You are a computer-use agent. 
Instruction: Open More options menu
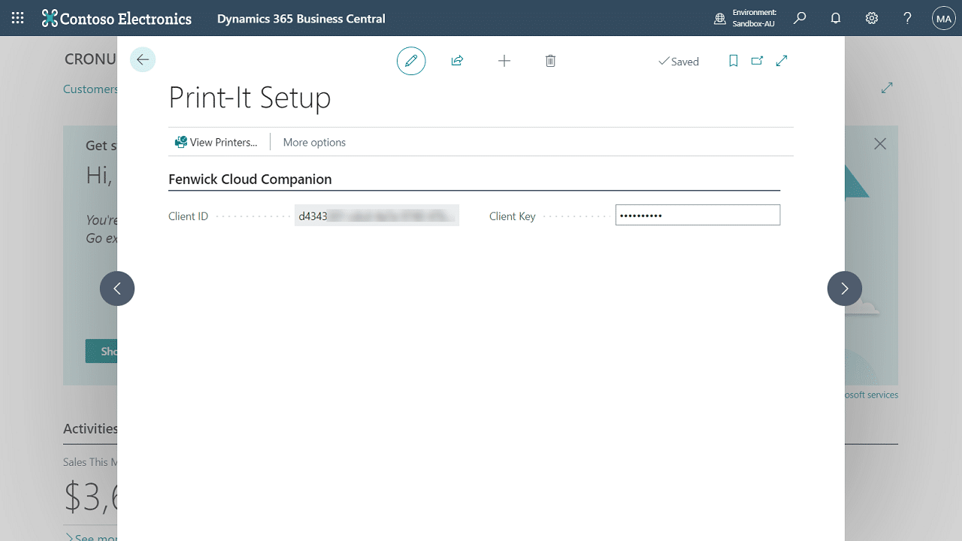click(x=314, y=142)
